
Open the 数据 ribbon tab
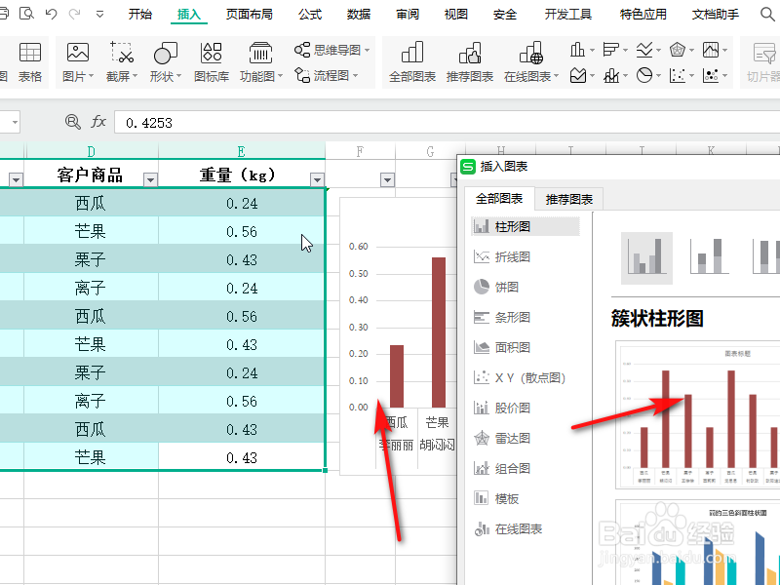point(358,14)
